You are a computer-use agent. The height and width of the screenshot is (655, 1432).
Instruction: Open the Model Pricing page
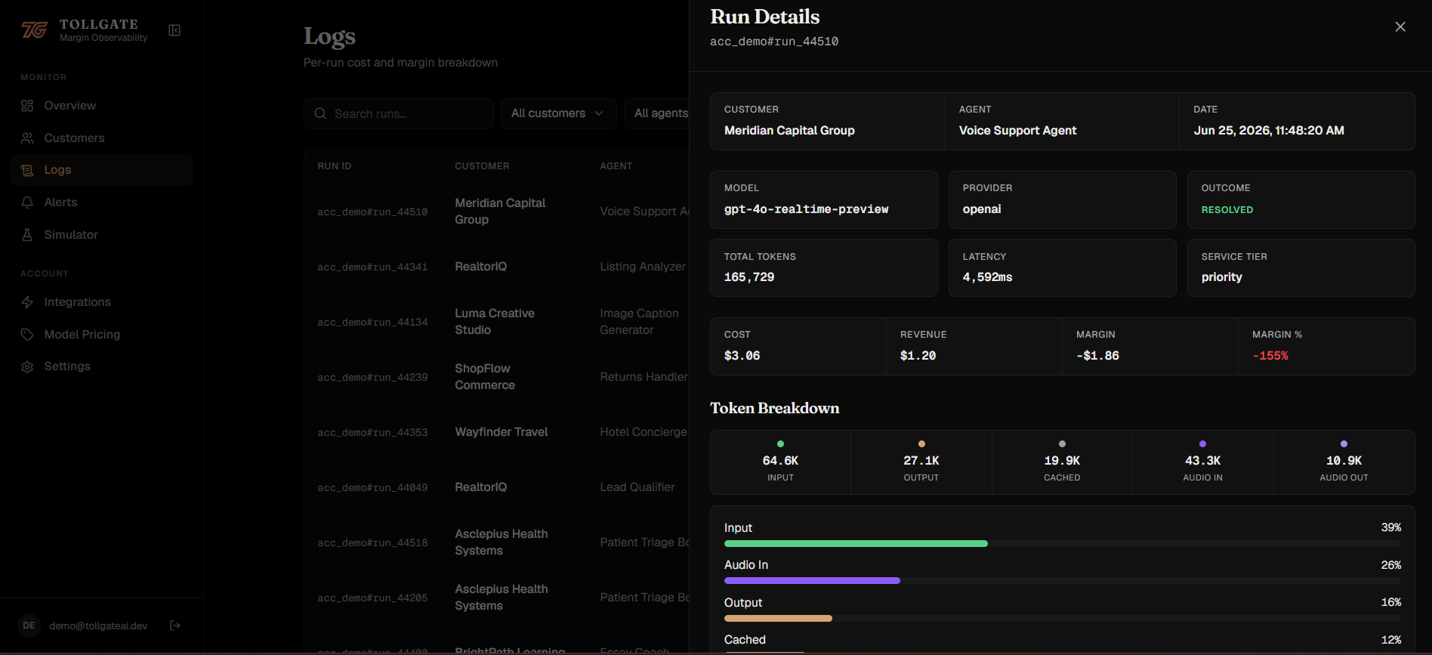coord(102,335)
